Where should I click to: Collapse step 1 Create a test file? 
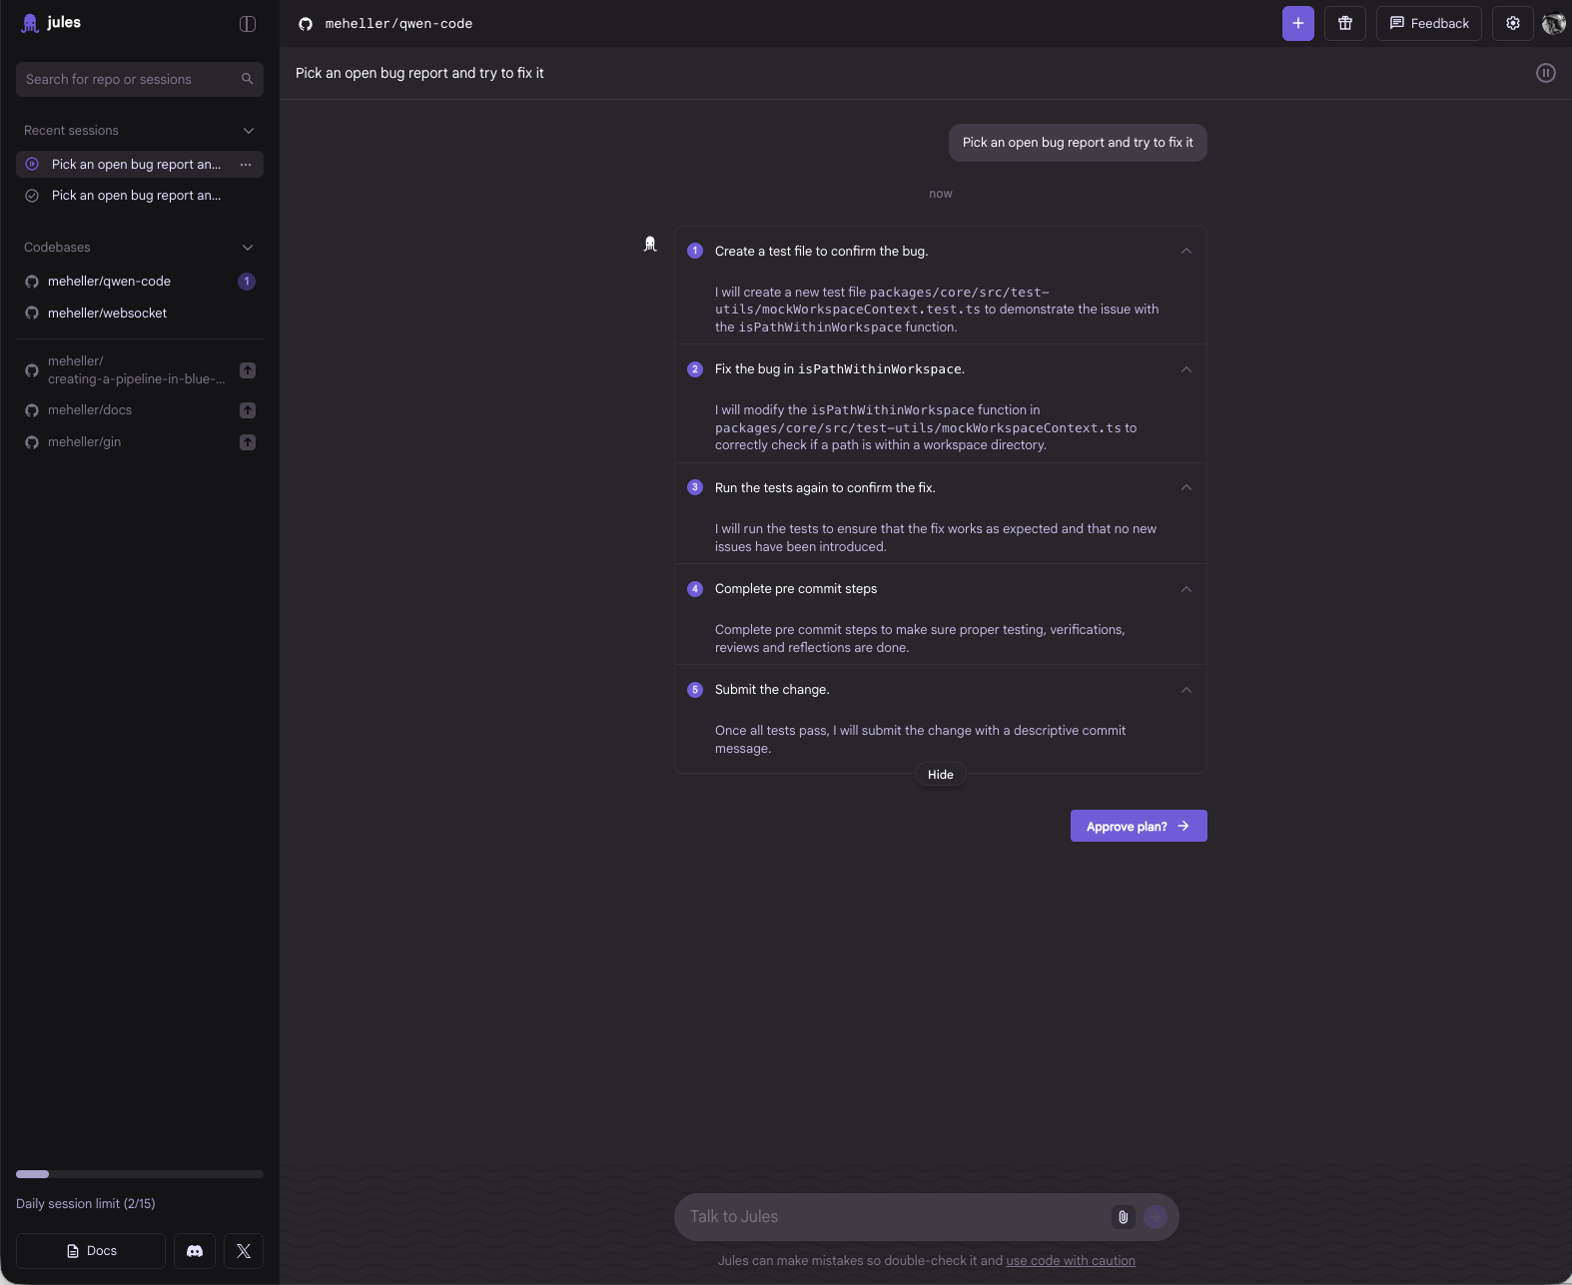[1185, 252]
